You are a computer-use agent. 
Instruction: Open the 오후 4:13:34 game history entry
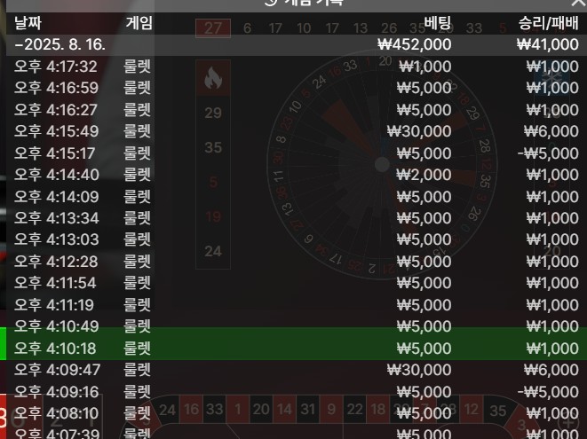click(296, 218)
